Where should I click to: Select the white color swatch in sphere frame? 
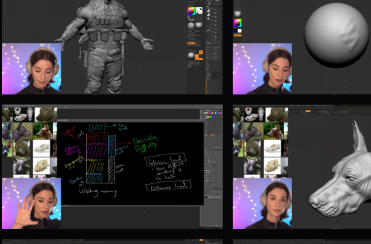(x=240, y=31)
